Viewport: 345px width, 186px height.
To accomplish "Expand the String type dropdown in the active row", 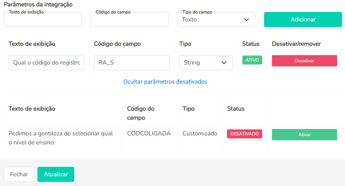I will 206,63.
